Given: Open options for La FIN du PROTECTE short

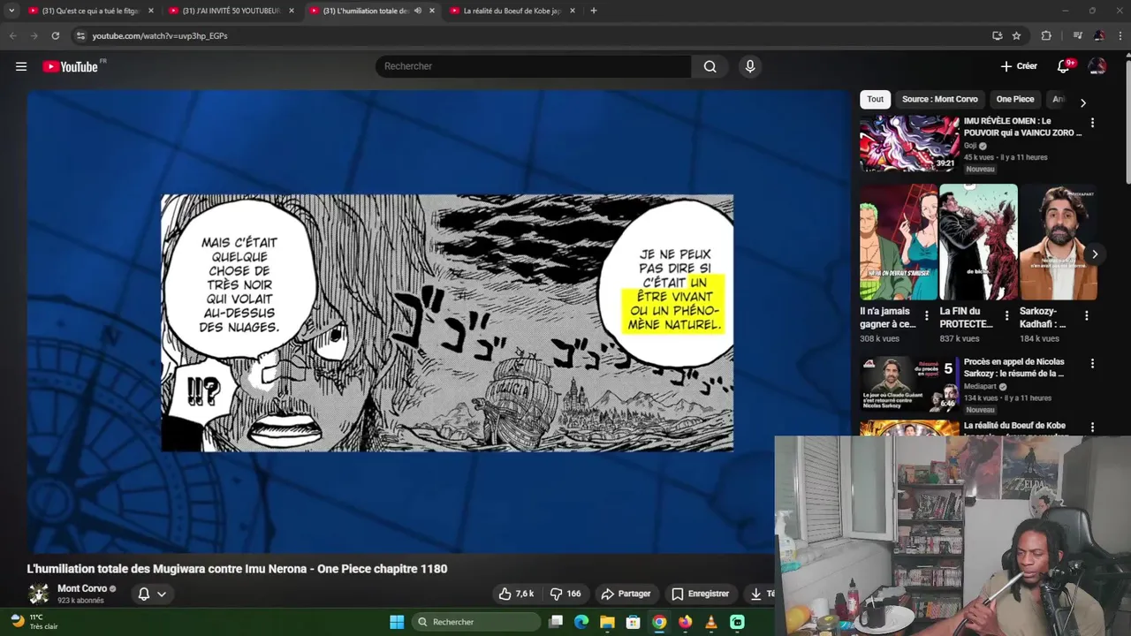Looking at the screenshot, I should 1006,315.
